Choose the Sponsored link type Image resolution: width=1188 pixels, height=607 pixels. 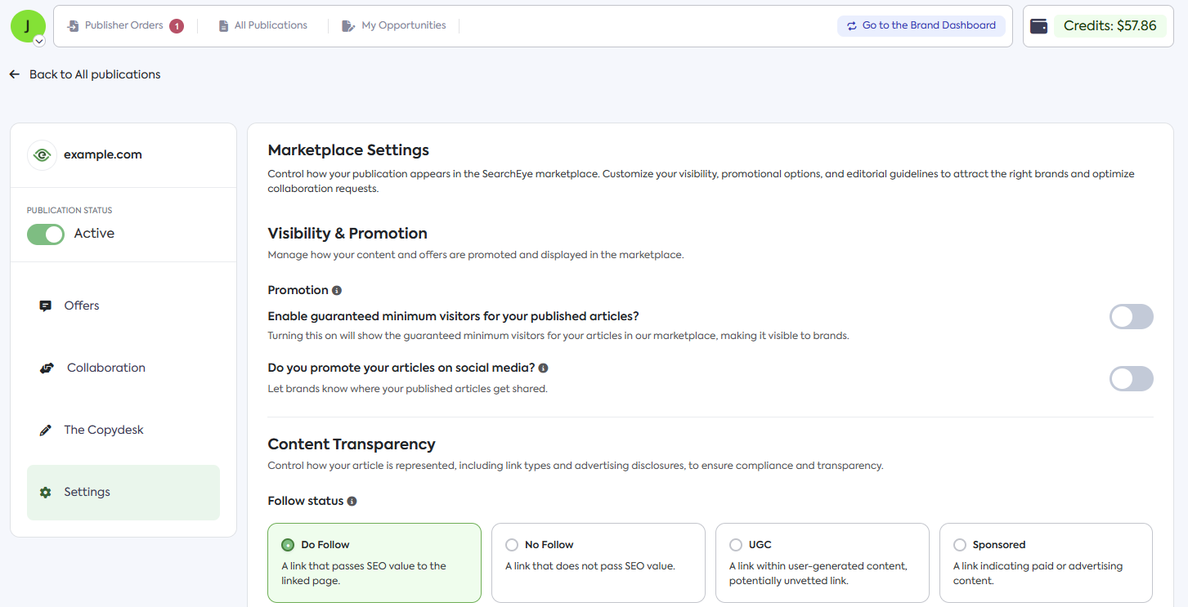pos(960,545)
